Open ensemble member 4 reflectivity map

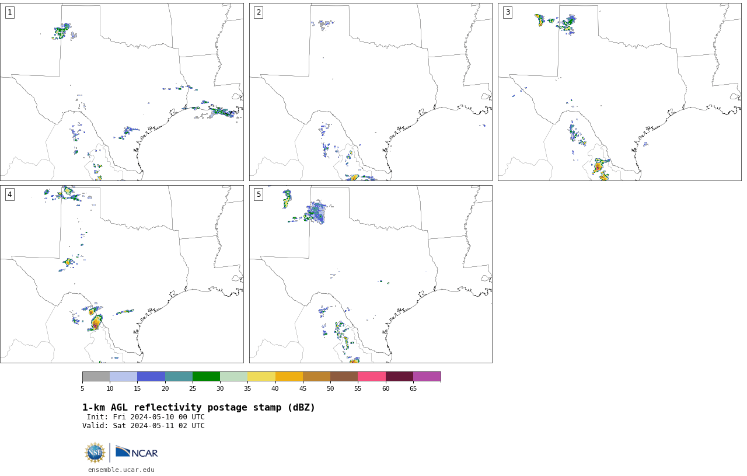click(121, 274)
